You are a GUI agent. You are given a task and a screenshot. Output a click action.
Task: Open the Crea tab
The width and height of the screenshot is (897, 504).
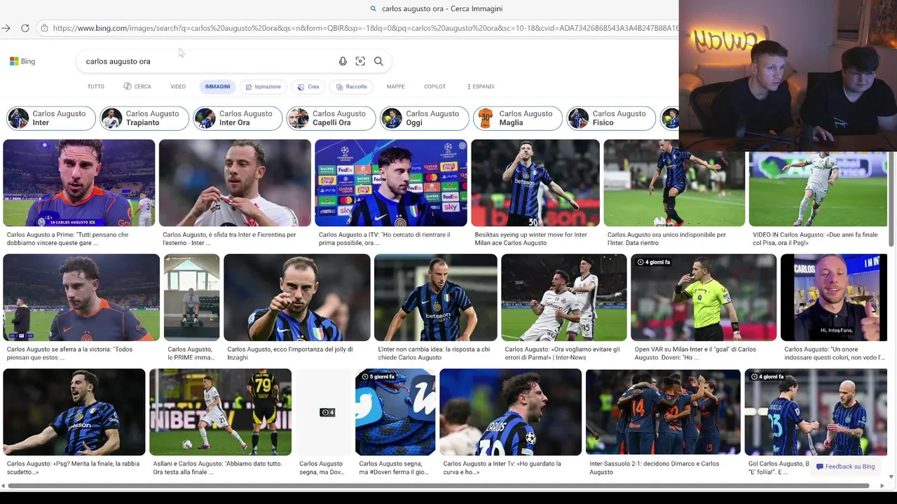(x=308, y=87)
